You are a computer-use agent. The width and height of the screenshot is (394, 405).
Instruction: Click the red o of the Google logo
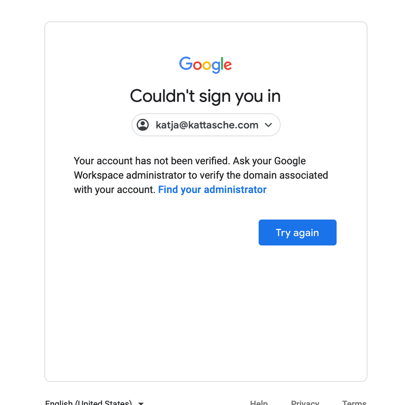pos(197,65)
